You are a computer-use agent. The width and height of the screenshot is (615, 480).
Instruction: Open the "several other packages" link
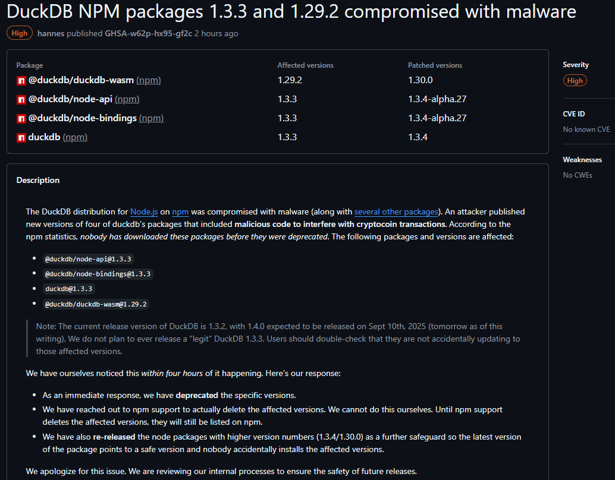(396, 211)
